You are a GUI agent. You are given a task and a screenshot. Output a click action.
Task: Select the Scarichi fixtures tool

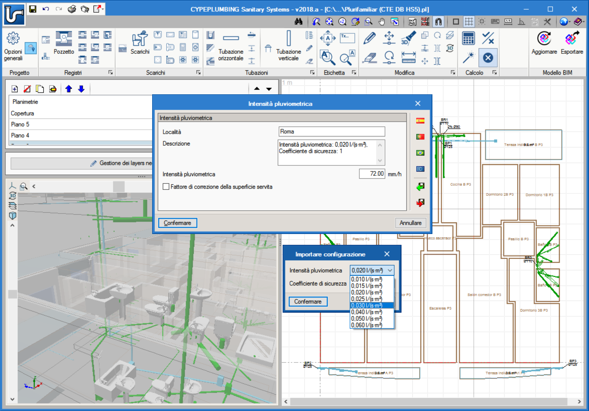pos(140,43)
